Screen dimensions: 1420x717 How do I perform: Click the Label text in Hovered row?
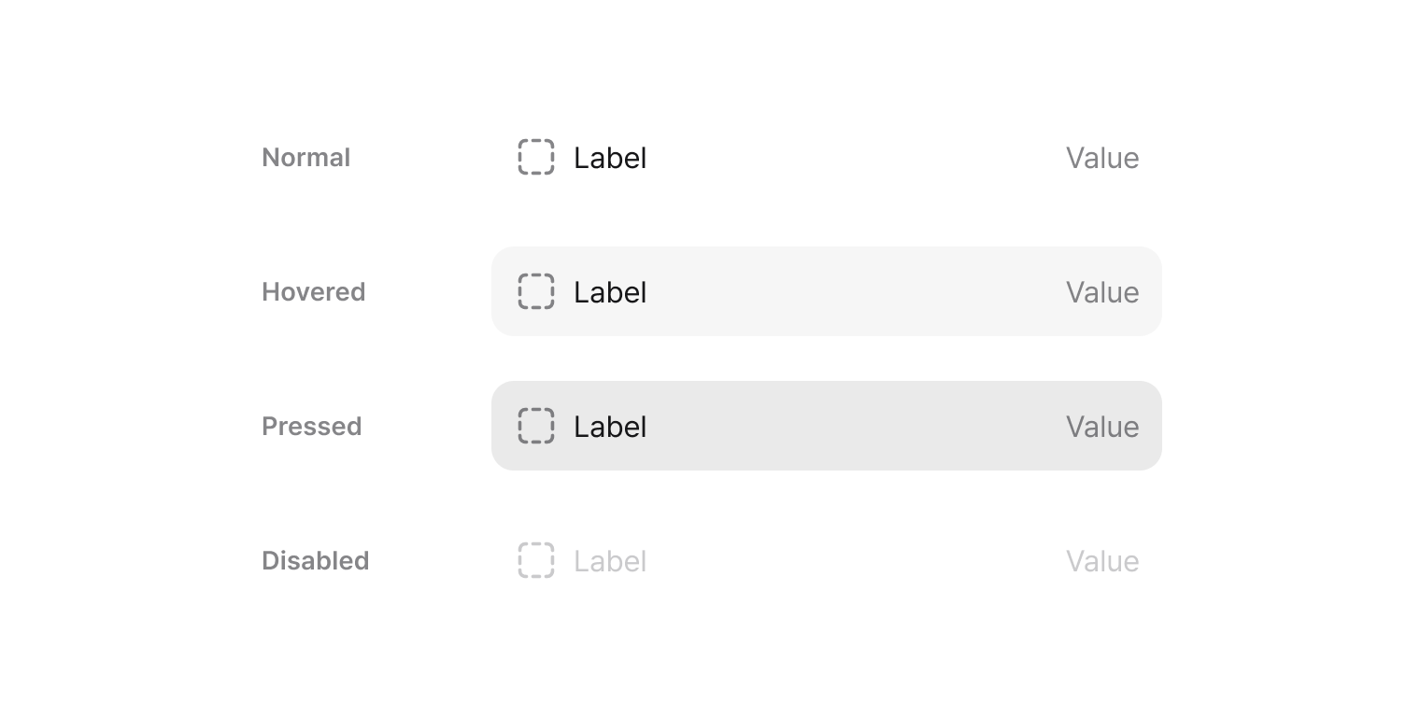point(610,292)
